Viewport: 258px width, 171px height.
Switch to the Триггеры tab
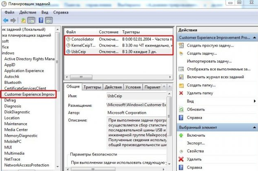[92, 87]
